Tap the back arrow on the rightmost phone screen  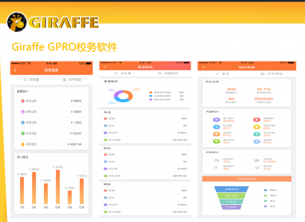203,67
